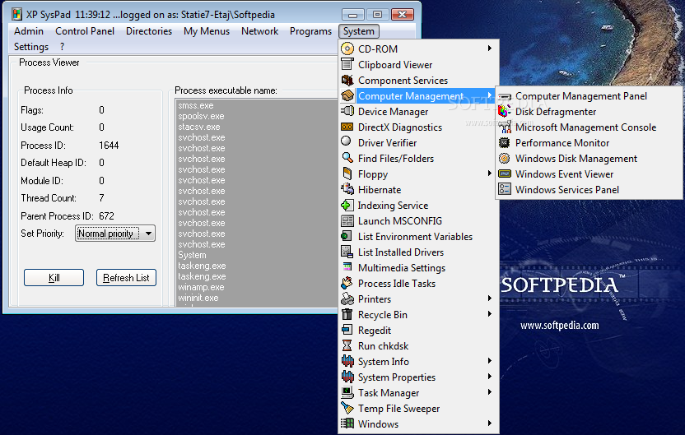Click the Refresh List button

126,277
